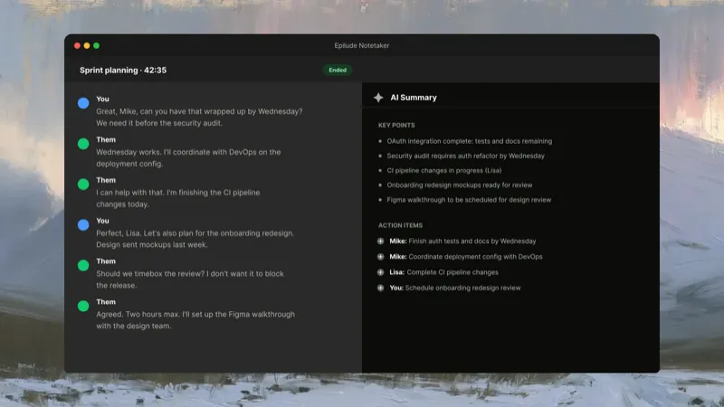Viewport: 724px width, 407px height.
Task: Select 'OAuth integration complete' key point
Action: (469, 141)
